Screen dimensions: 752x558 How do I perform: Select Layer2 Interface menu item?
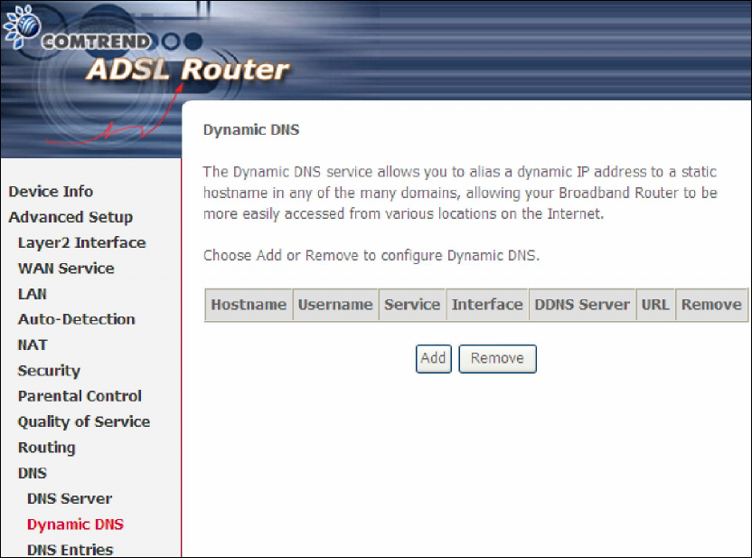[81, 242]
